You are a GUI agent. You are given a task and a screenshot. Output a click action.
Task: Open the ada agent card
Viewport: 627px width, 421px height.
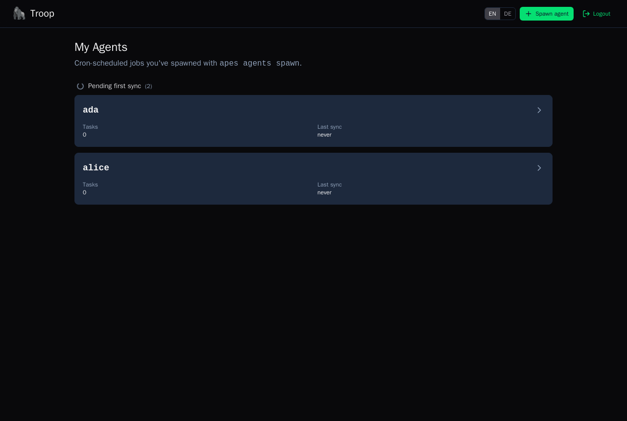coord(313,121)
